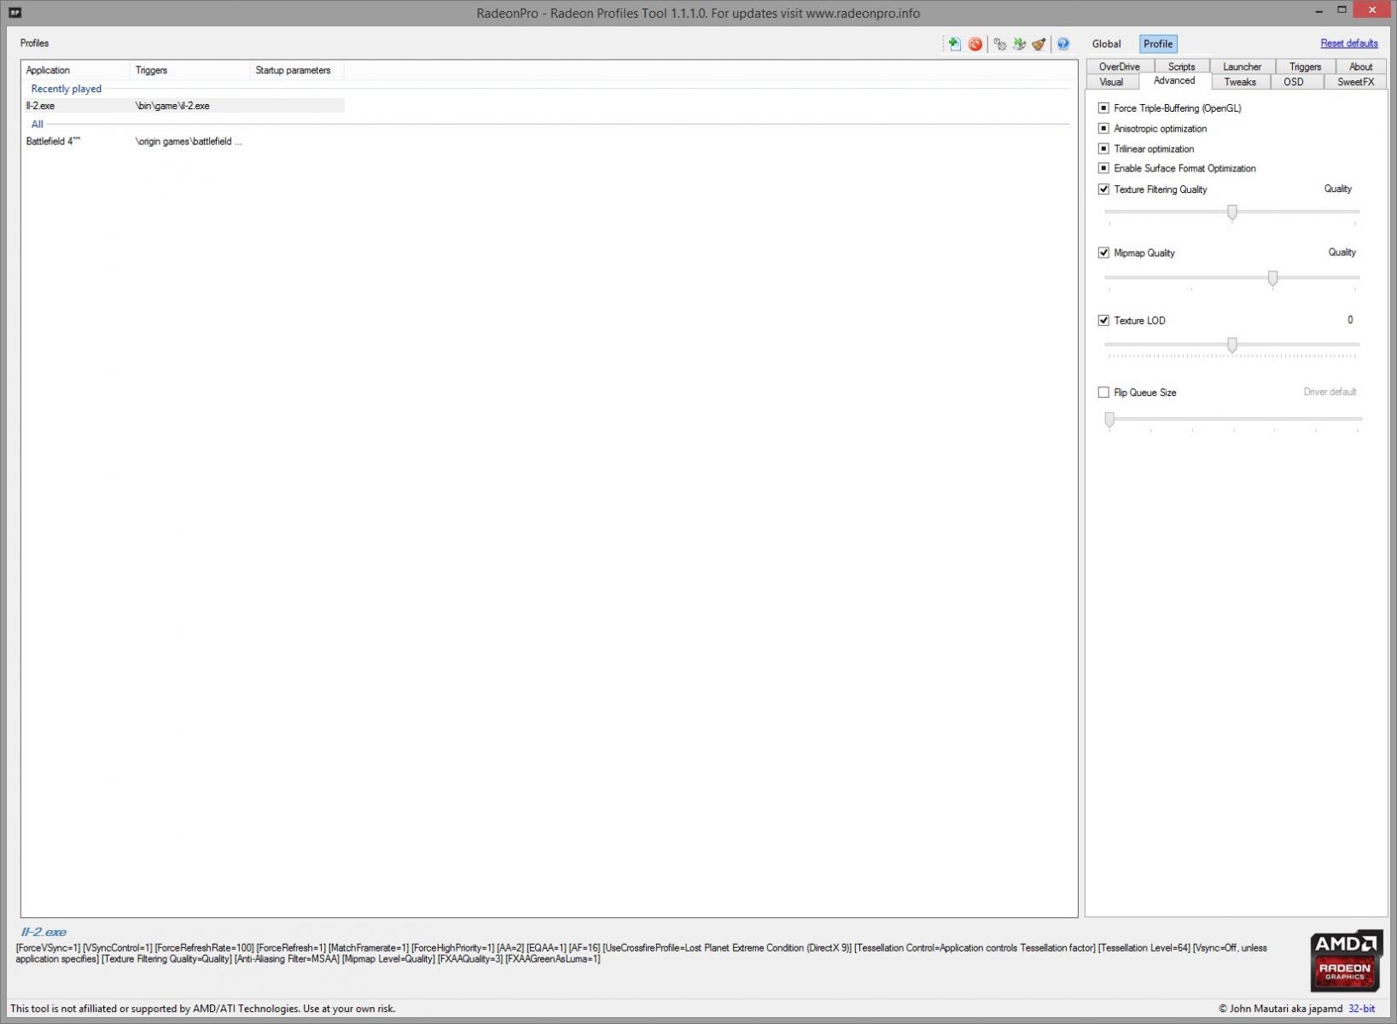Viewport: 1397px width, 1024px height.
Task: Minimize the RadeonPro window
Action: 1319,10
